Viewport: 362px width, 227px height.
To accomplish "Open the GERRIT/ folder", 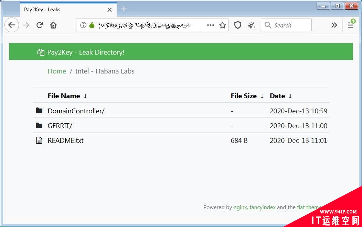I will click(x=60, y=126).
